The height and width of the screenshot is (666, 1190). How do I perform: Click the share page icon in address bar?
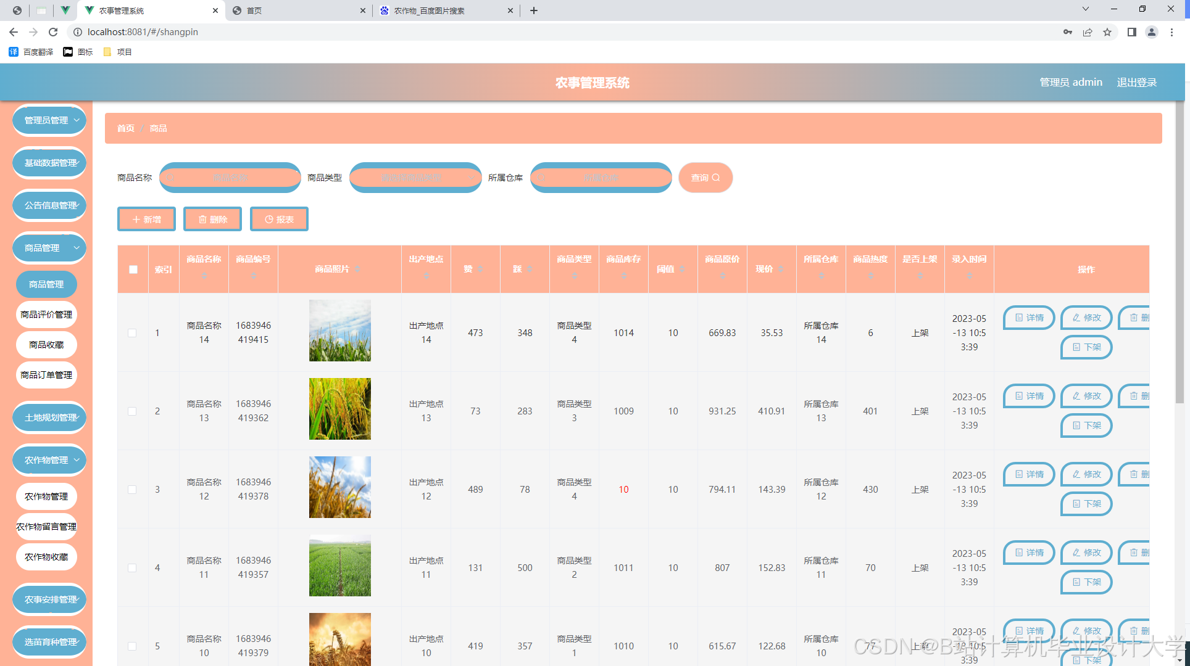[1088, 32]
